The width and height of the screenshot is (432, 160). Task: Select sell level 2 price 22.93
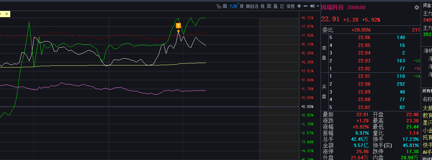(364, 61)
